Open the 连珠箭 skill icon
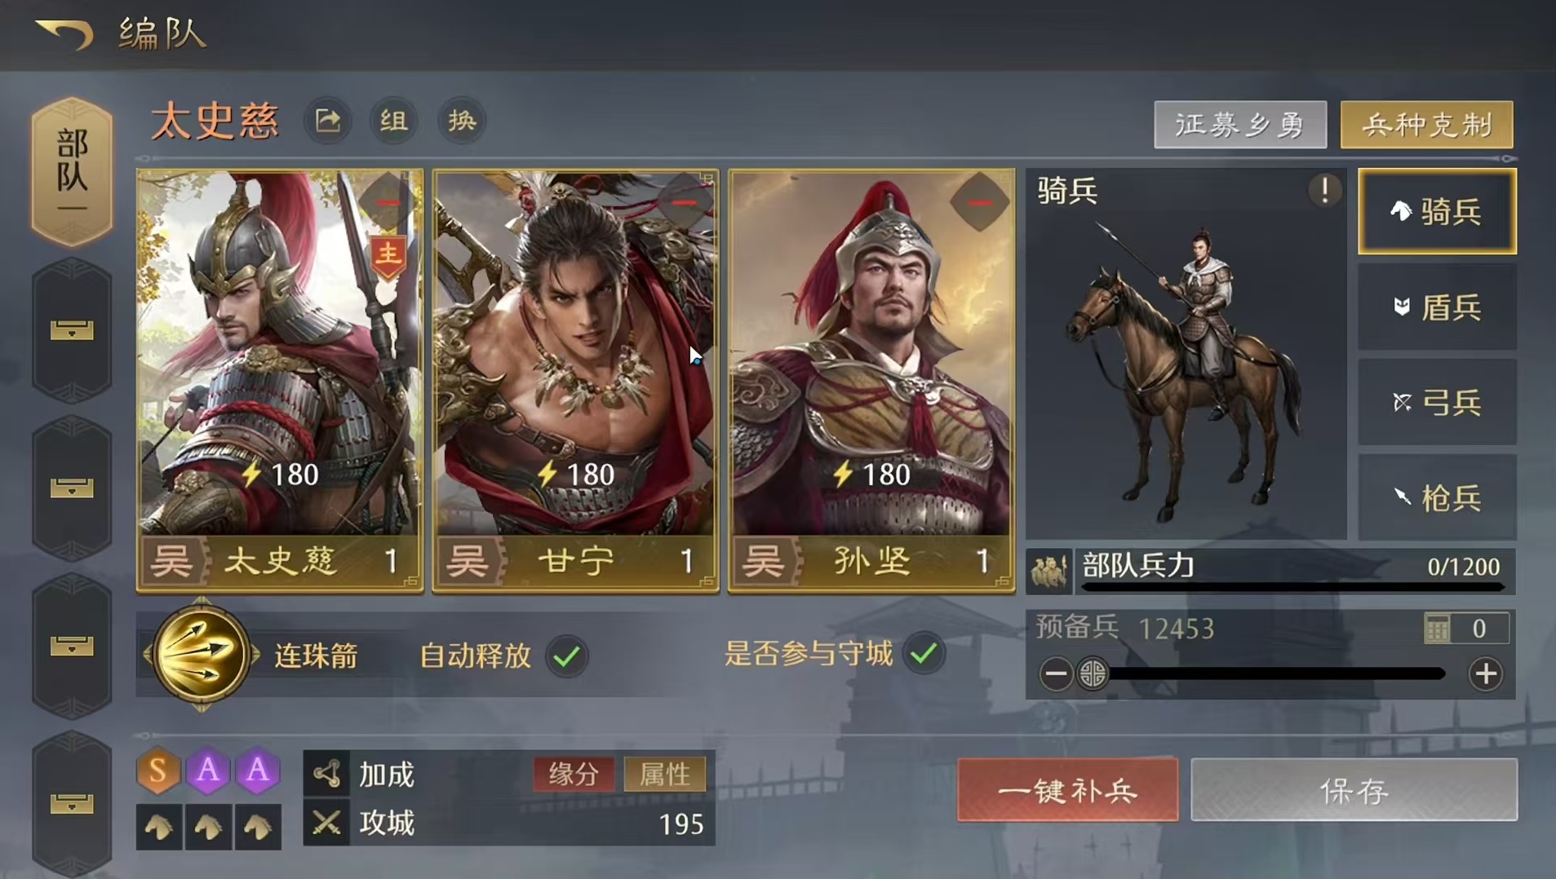The width and height of the screenshot is (1556, 879). (x=201, y=655)
